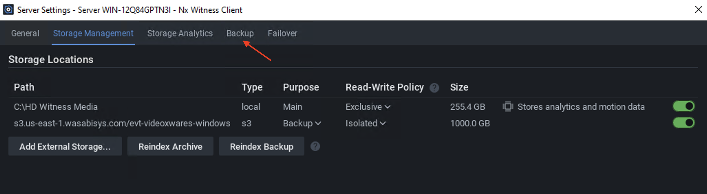Select the s3.us-east-1.wasabisys.com storage path
This screenshot has width=707, height=194.
click(122, 123)
